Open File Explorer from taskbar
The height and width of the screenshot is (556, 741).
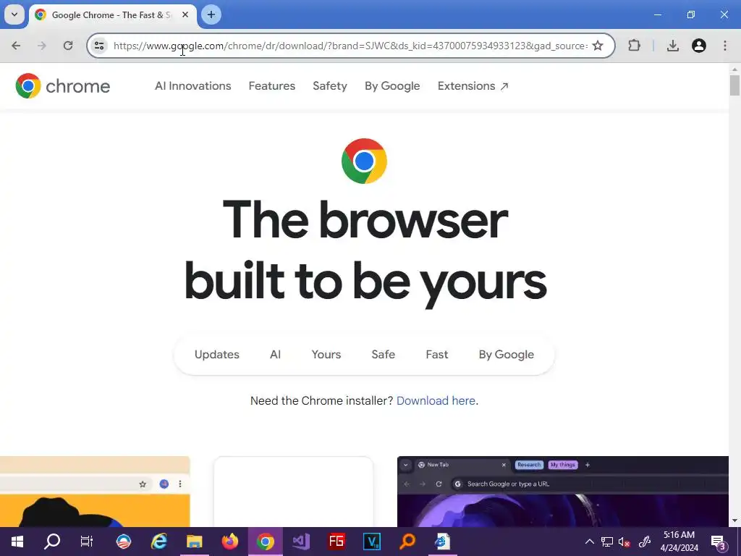pyautogui.click(x=194, y=542)
